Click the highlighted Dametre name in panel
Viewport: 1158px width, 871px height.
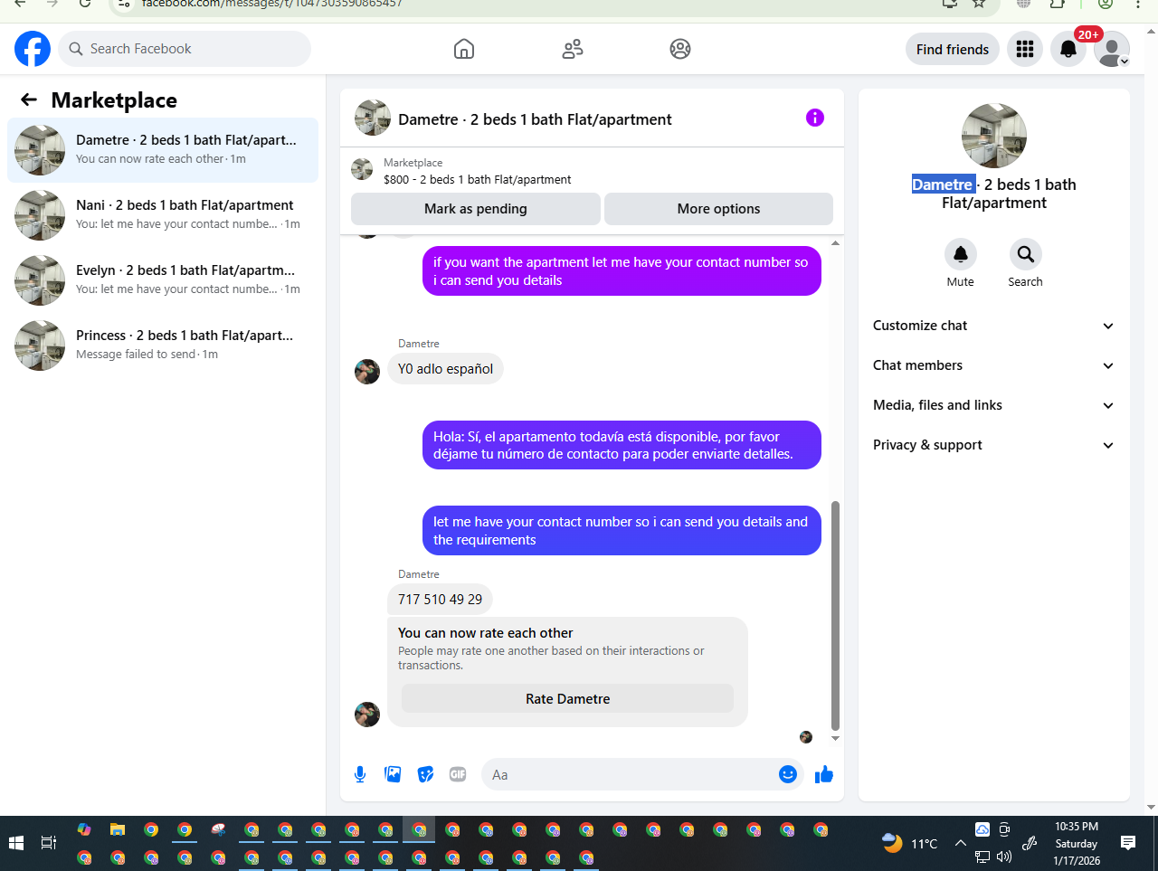pos(943,185)
